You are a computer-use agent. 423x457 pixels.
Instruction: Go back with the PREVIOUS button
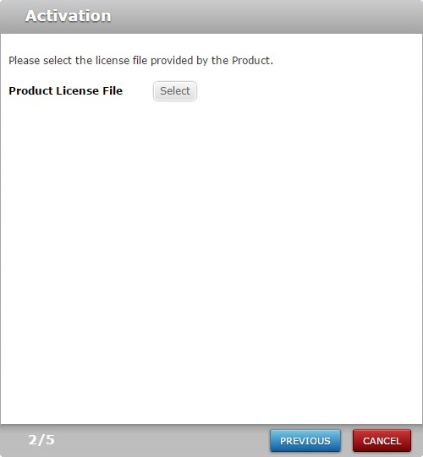[x=305, y=441]
